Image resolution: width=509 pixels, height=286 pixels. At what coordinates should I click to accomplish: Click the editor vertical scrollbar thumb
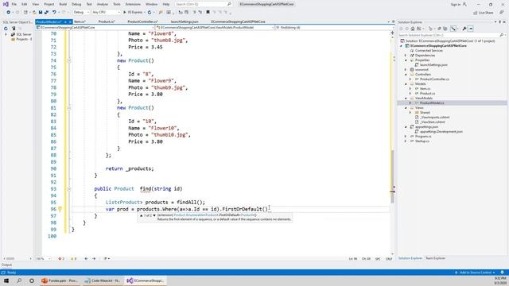(x=392, y=176)
